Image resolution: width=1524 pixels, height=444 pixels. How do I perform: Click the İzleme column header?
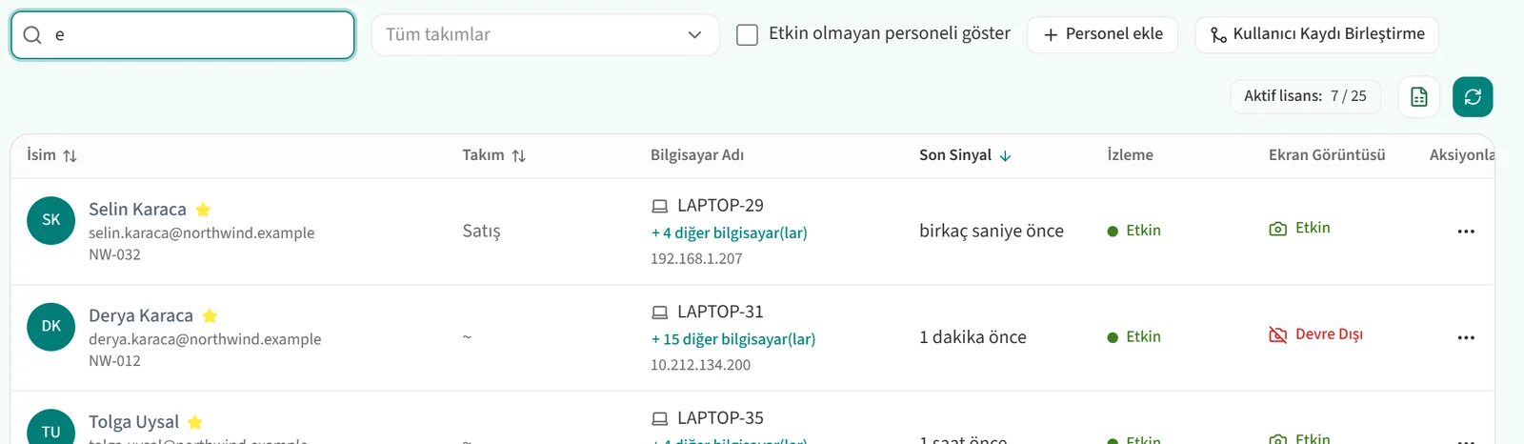[x=1130, y=155]
